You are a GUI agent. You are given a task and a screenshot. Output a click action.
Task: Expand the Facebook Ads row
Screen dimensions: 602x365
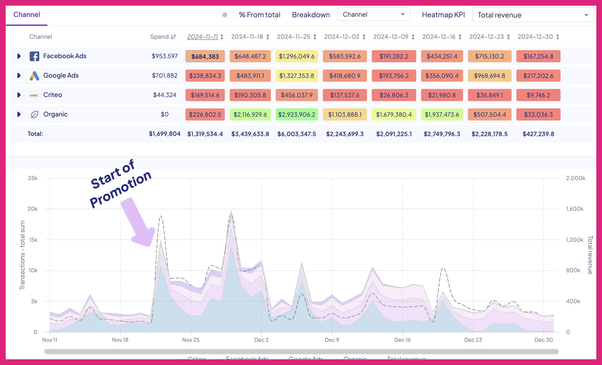19,56
